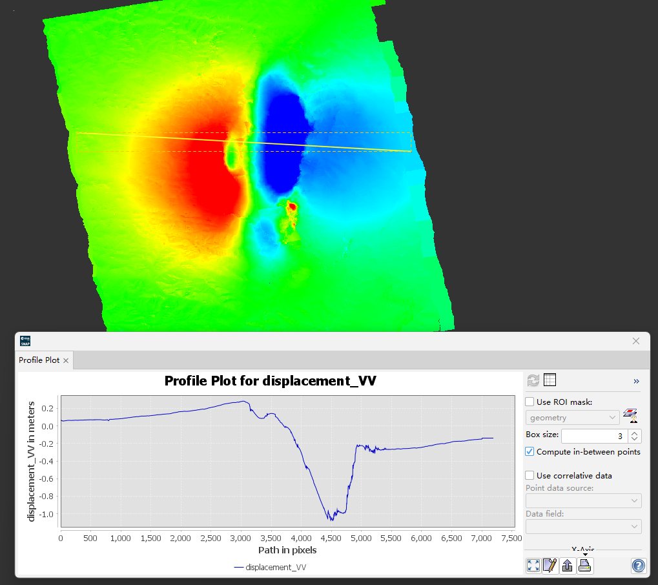658x585 pixels.
Task: Open the mask manager icon beside geometry
Action: pos(630,415)
